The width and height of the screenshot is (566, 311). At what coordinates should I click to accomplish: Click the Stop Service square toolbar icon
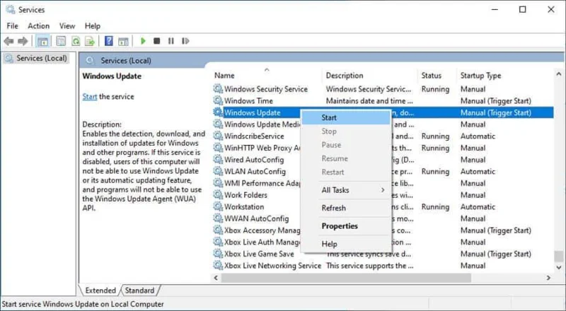point(156,41)
